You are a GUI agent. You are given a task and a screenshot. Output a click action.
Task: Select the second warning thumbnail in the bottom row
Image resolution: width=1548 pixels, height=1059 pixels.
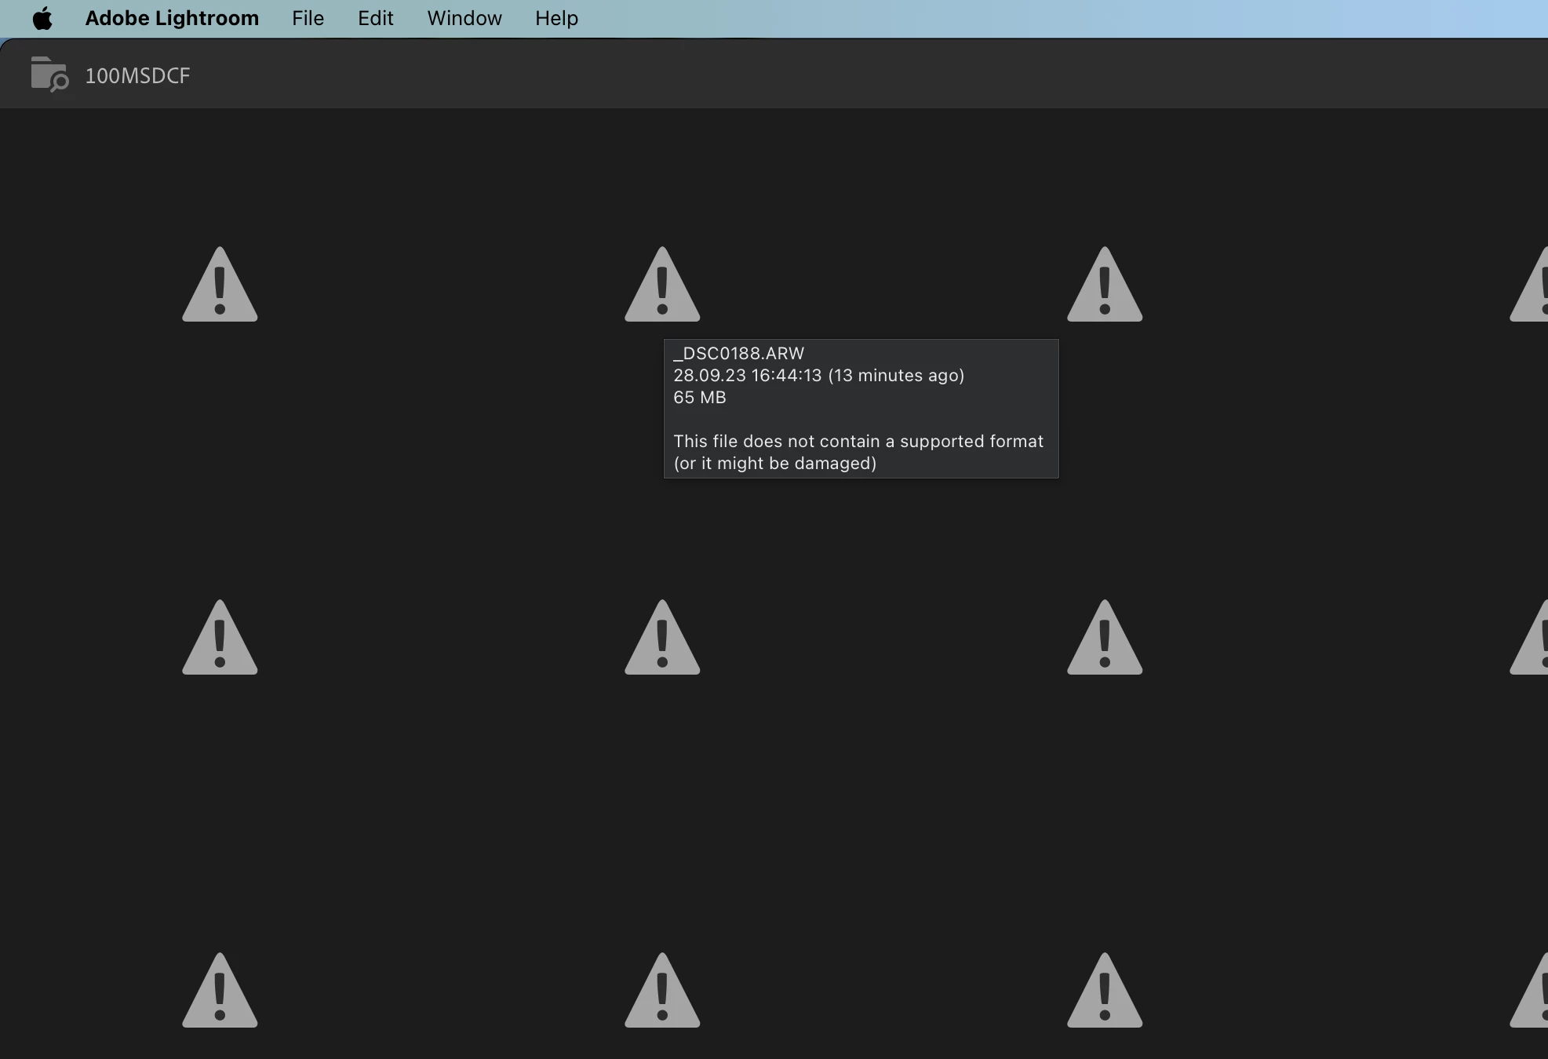662,992
